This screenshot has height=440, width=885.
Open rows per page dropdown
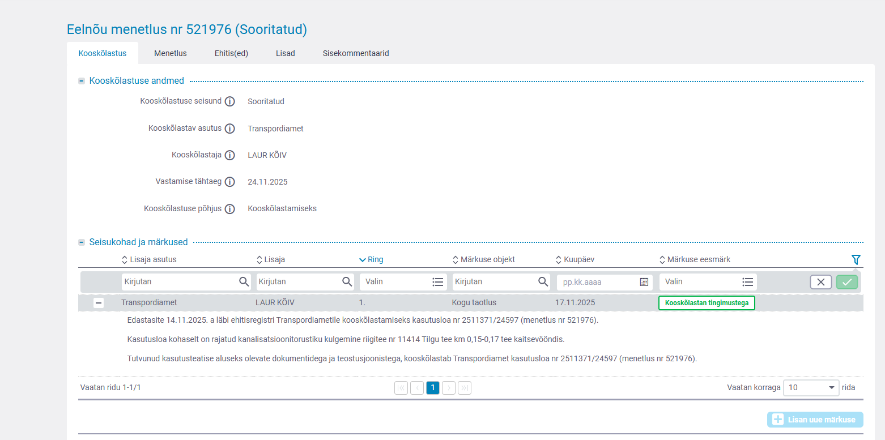811,388
